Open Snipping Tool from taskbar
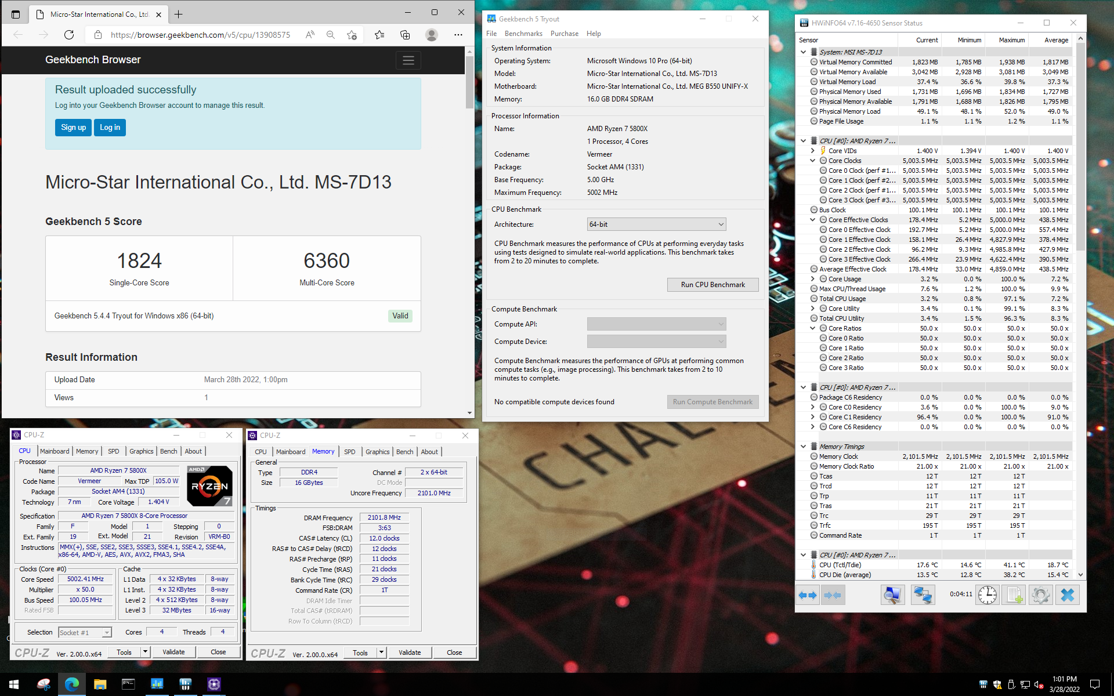The image size is (1114, 696). (x=44, y=684)
